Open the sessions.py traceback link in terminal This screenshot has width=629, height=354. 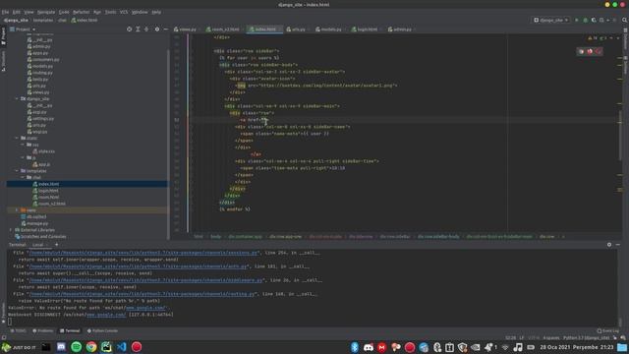click(143, 253)
